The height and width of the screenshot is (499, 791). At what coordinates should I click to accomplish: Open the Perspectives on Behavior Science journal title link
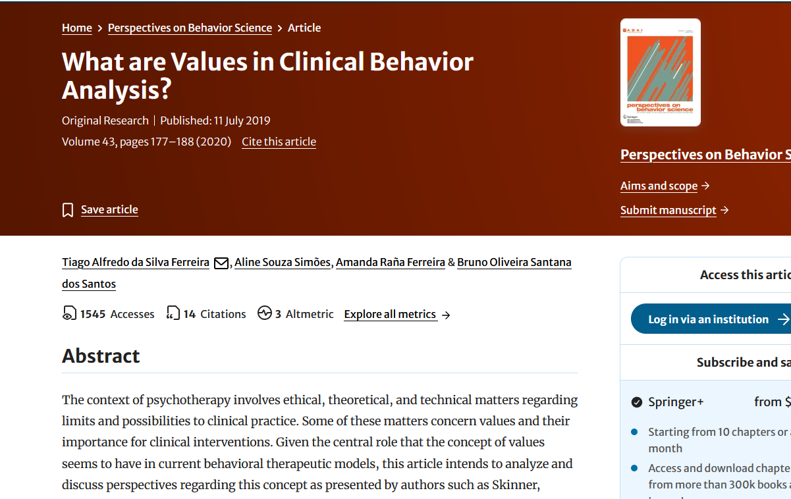coord(705,155)
